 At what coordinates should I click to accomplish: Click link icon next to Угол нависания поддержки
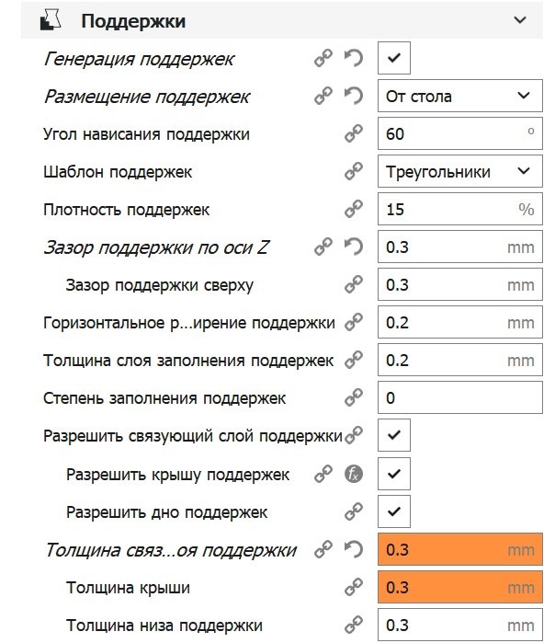click(354, 134)
